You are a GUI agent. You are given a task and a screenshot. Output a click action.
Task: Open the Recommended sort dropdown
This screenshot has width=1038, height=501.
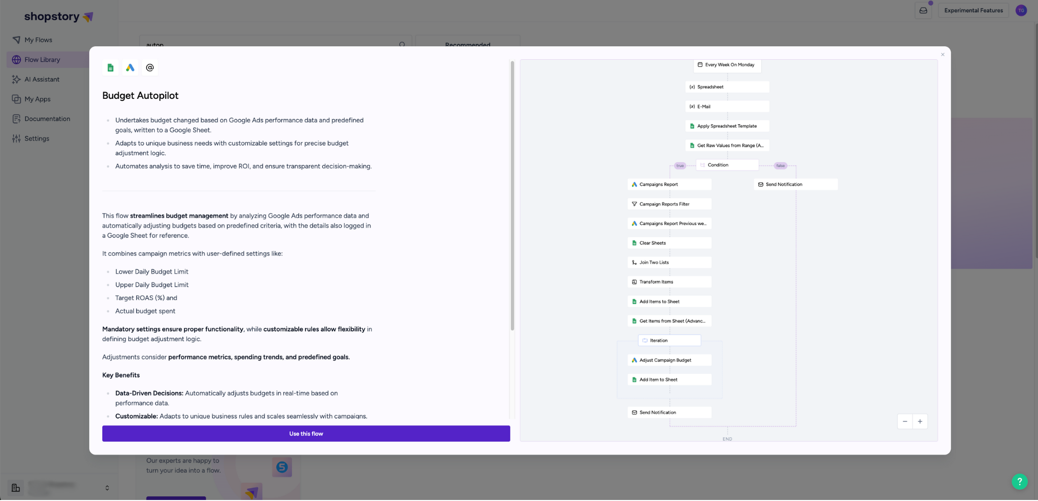468,45
